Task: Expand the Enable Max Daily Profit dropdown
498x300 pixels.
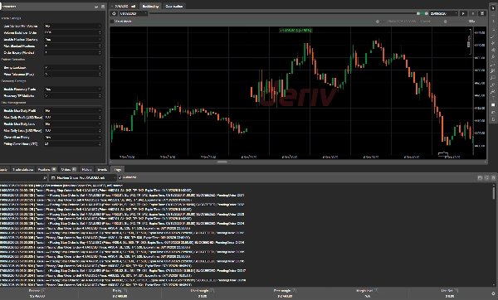Action: [73, 111]
